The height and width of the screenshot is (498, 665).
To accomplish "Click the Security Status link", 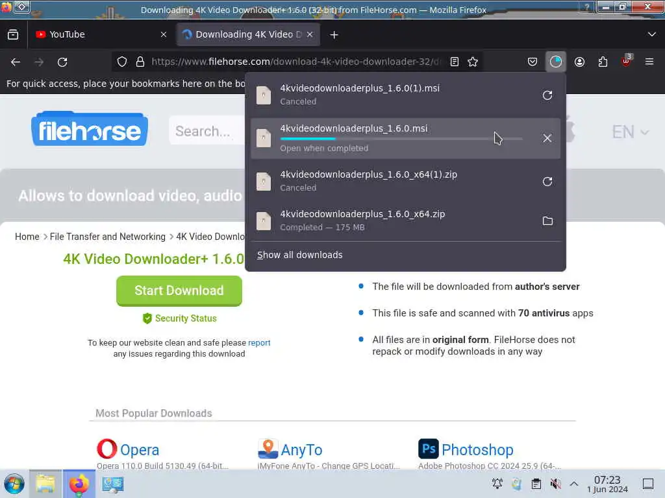I will [186, 318].
